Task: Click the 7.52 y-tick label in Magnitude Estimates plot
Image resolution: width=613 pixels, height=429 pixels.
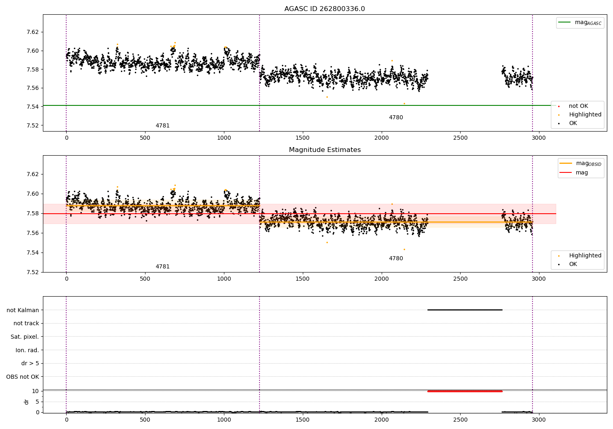Action: (33, 273)
